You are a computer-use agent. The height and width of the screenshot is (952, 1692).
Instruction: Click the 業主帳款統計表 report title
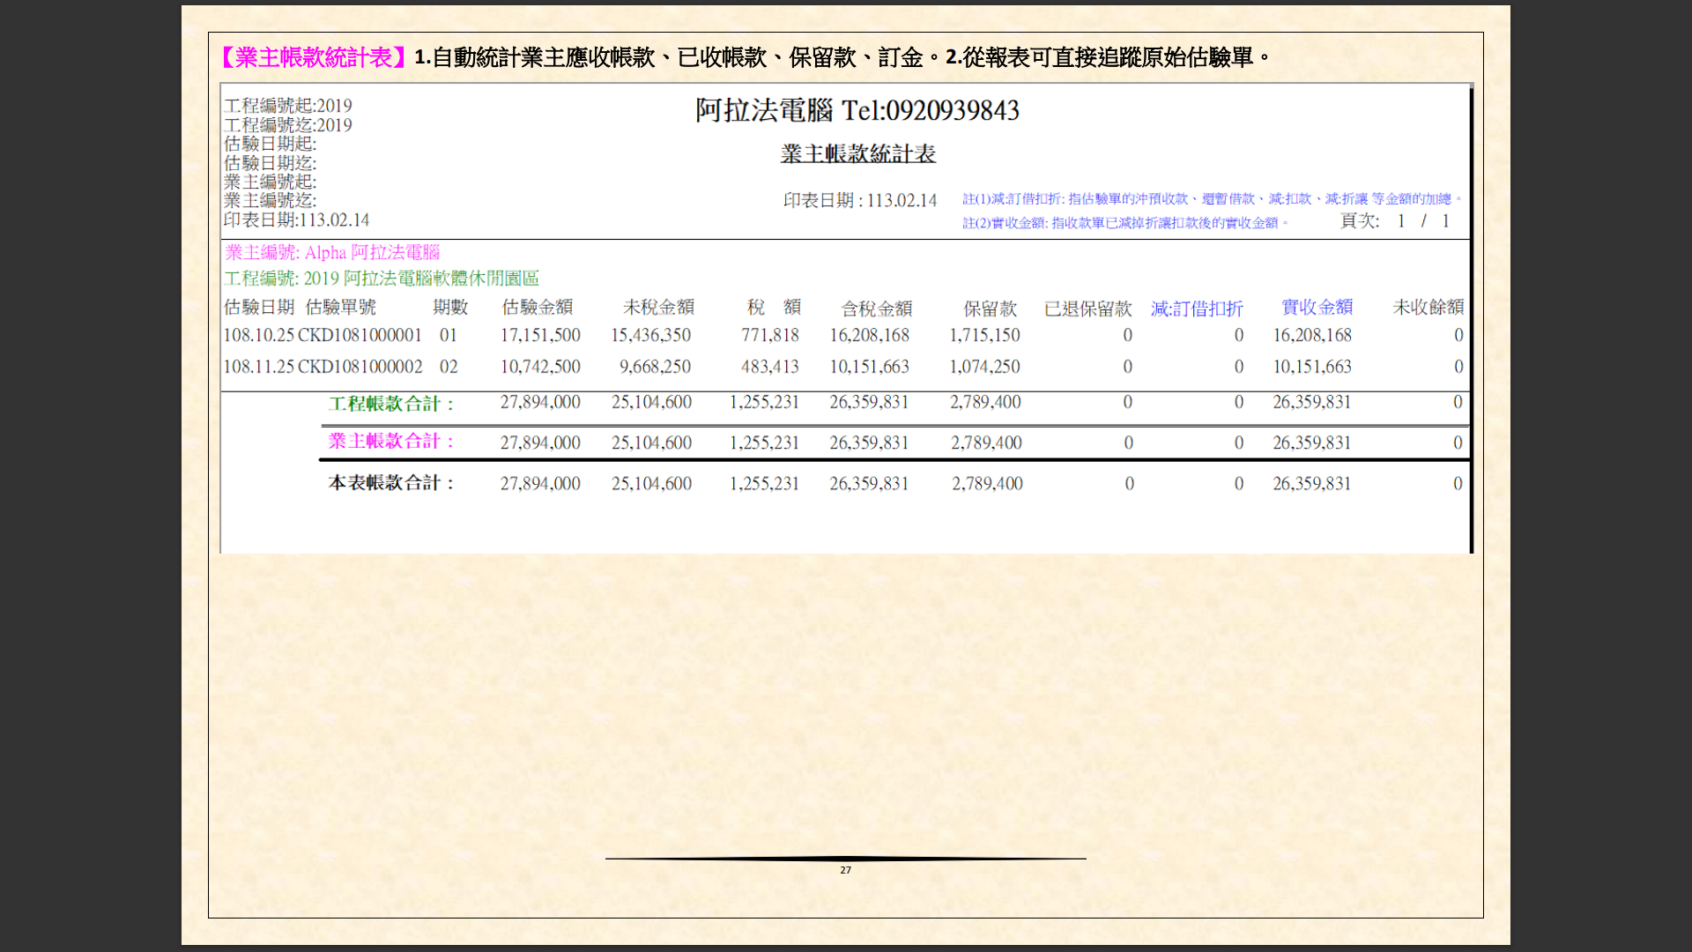pos(857,154)
